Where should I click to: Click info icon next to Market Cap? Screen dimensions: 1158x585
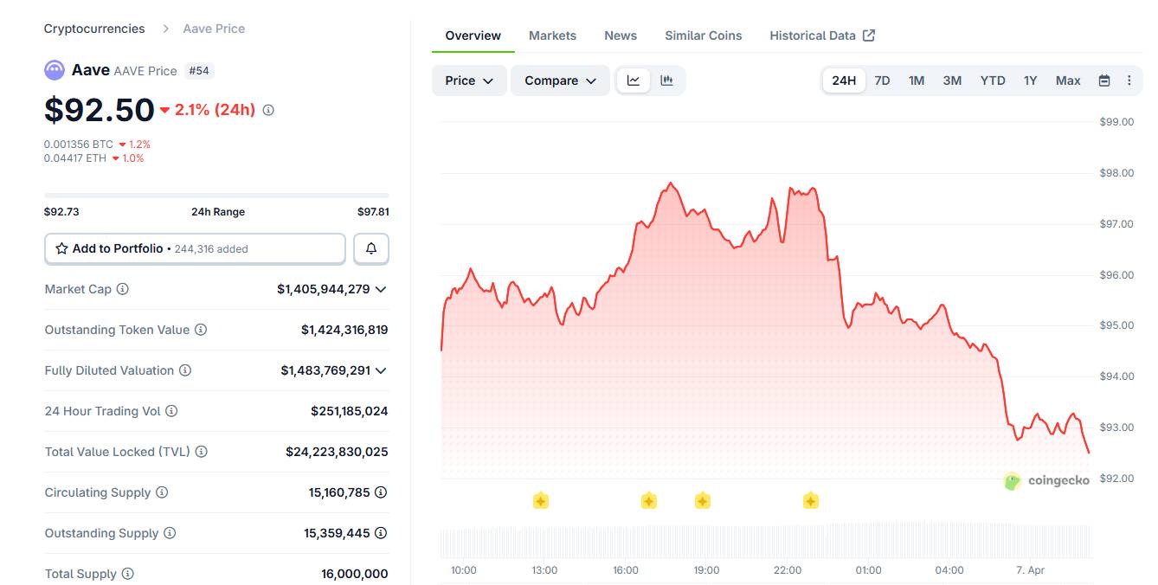click(123, 289)
